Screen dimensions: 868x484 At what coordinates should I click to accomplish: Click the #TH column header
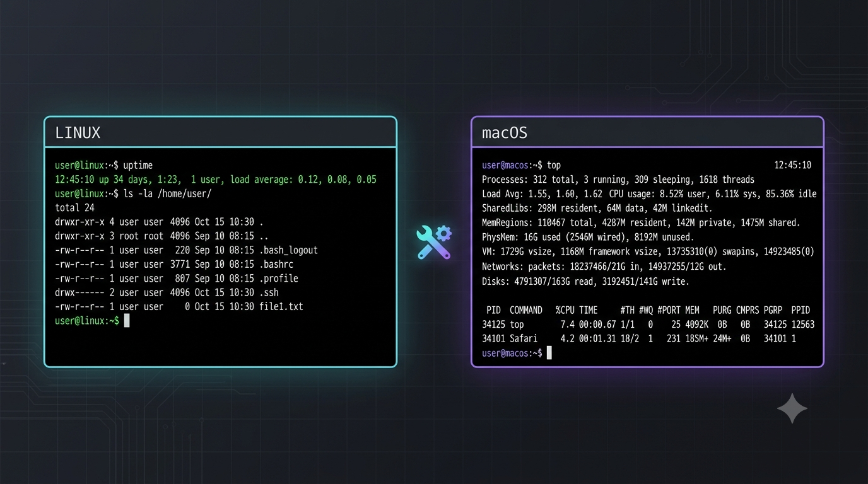[628, 310]
